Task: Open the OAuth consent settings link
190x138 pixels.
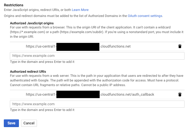Action: pyautogui.click(x=145, y=16)
